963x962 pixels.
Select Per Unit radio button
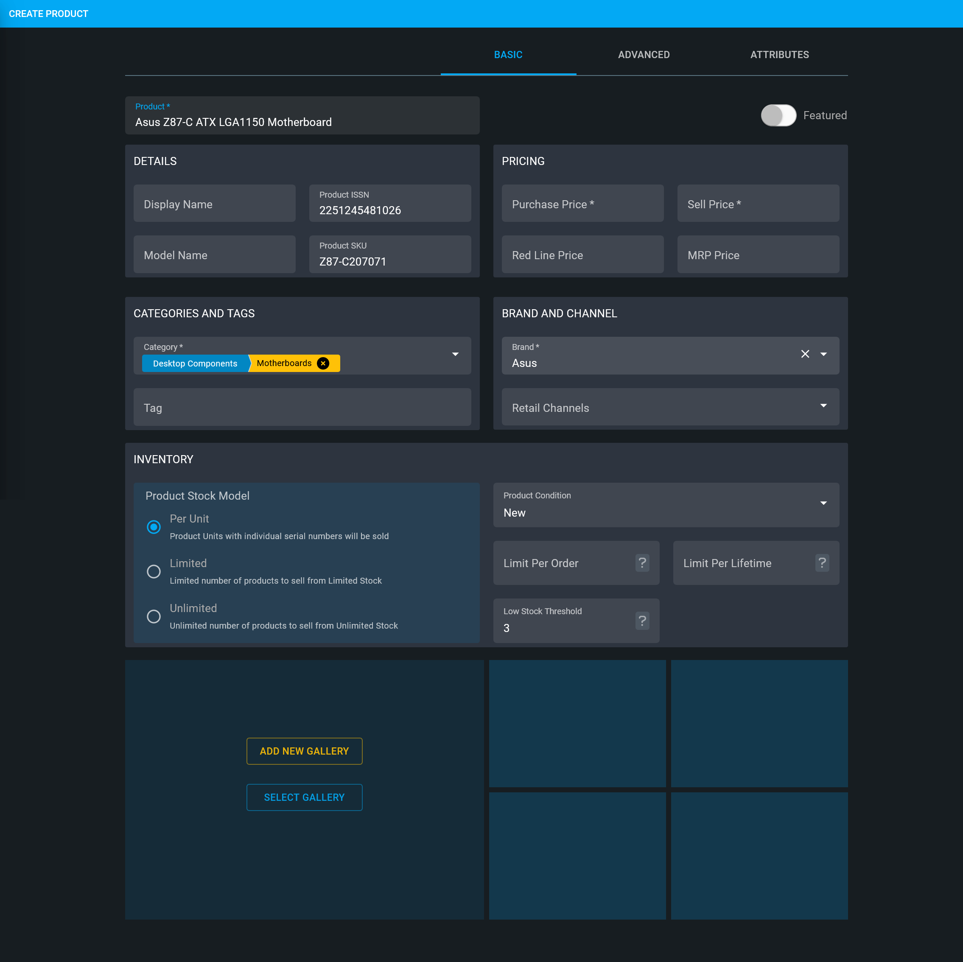pyautogui.click(x=154, y=527)
